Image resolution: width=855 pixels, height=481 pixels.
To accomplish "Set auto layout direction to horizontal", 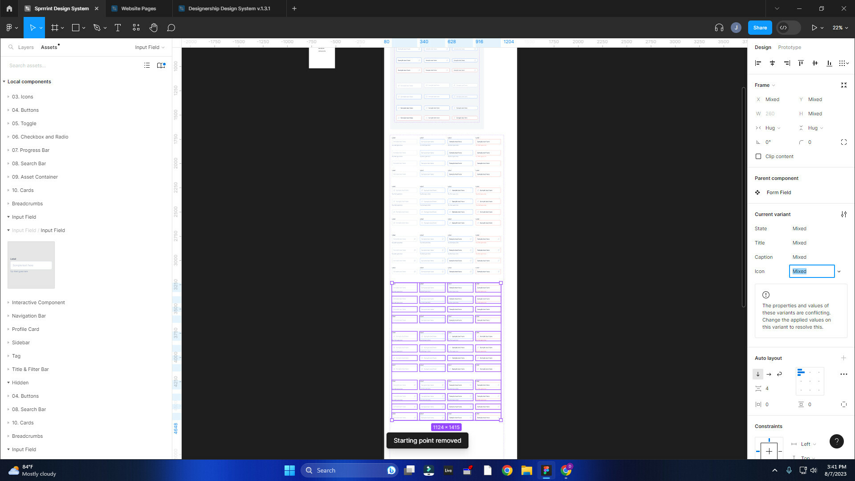I will tap(769, 374).
